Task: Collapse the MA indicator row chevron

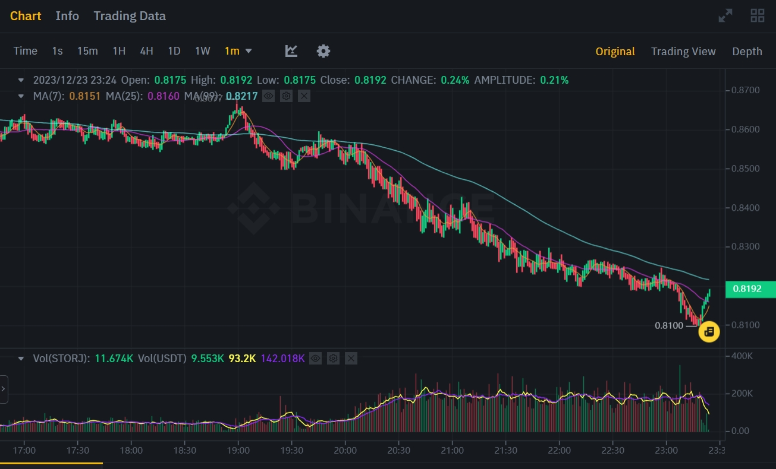Action: 21,96
